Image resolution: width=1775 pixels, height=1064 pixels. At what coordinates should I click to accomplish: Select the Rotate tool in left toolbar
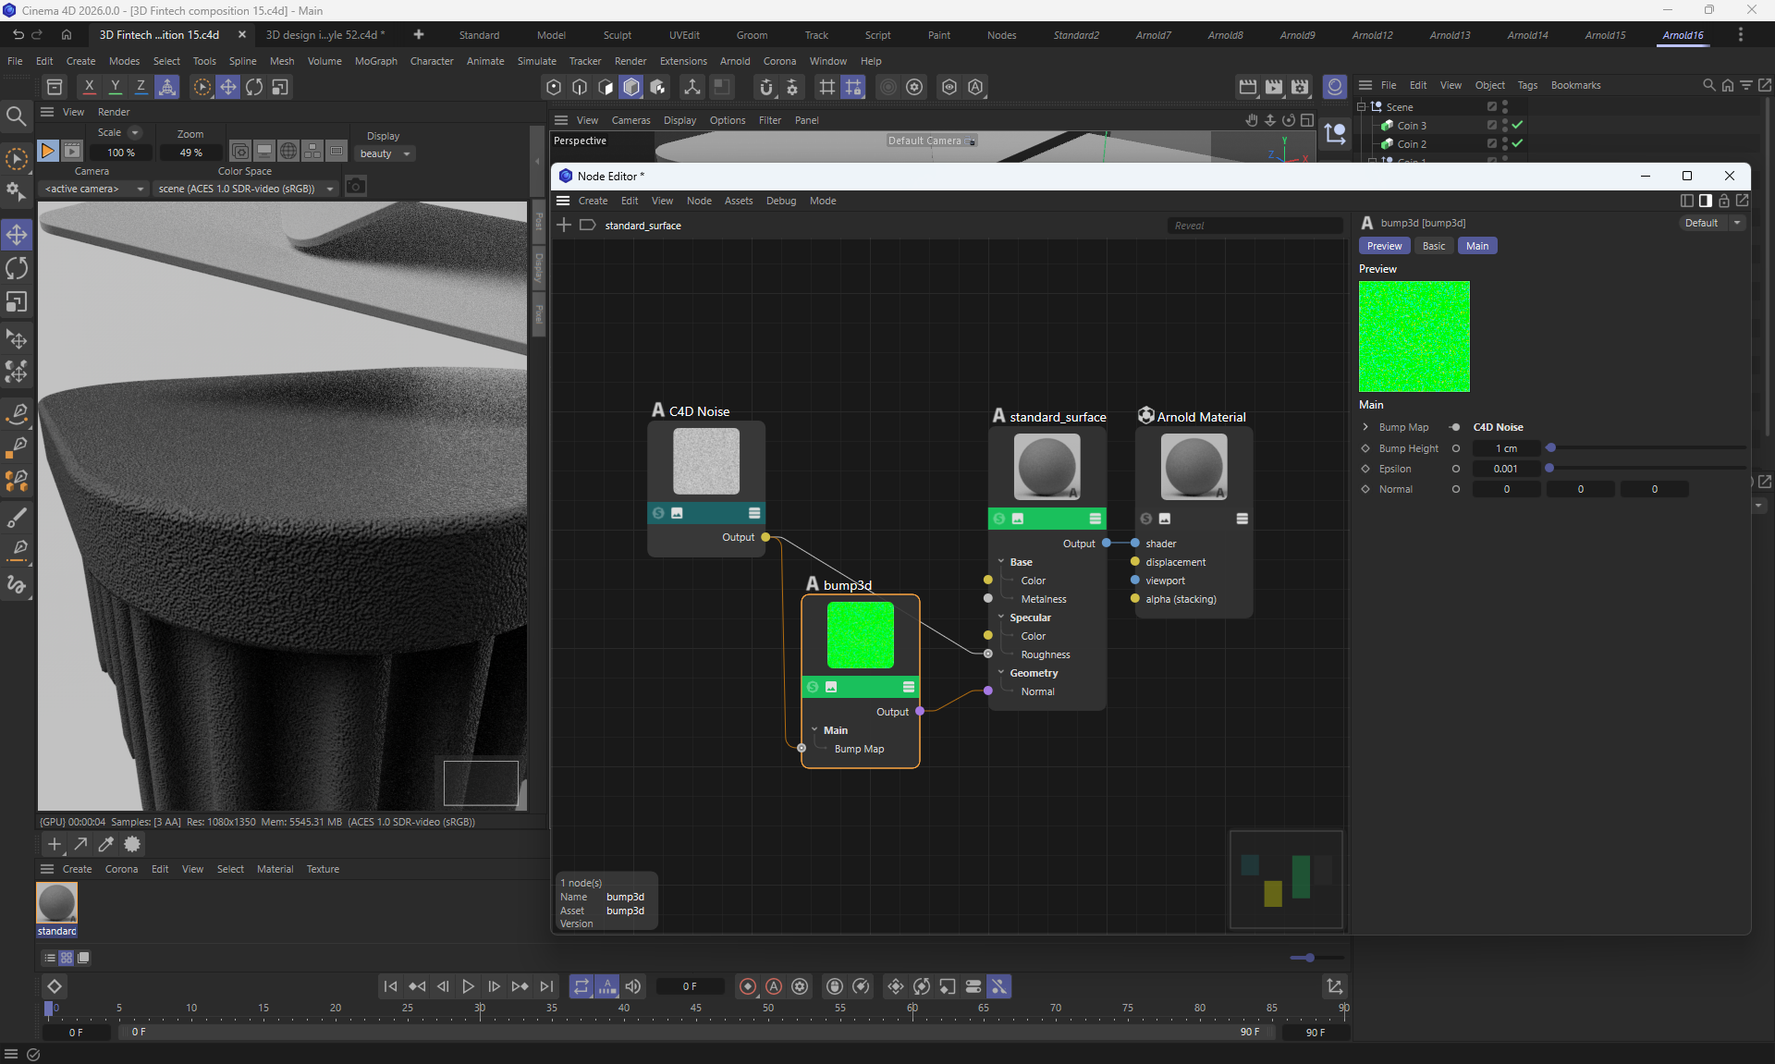pos(17,268)
